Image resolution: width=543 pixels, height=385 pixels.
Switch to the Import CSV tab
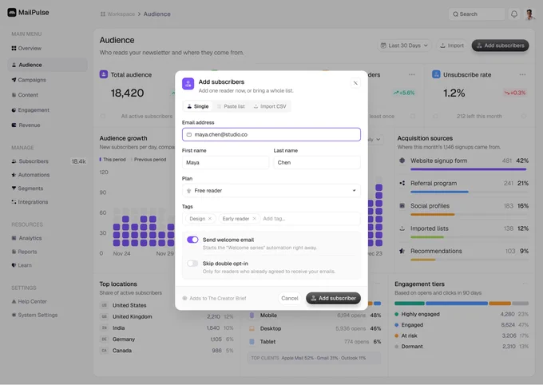coord(270,106)
